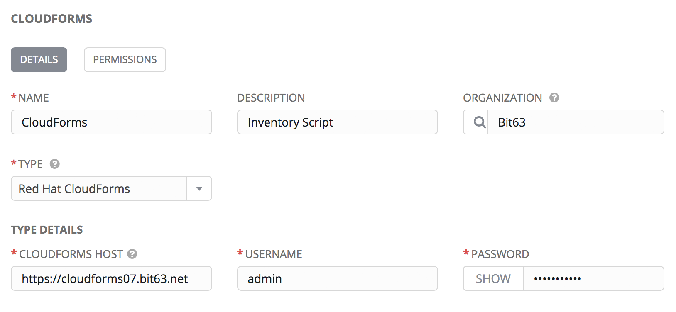Screen dimensions: 676x312
Task: Click the CLOUDFORMS page title
Action: 51,19
